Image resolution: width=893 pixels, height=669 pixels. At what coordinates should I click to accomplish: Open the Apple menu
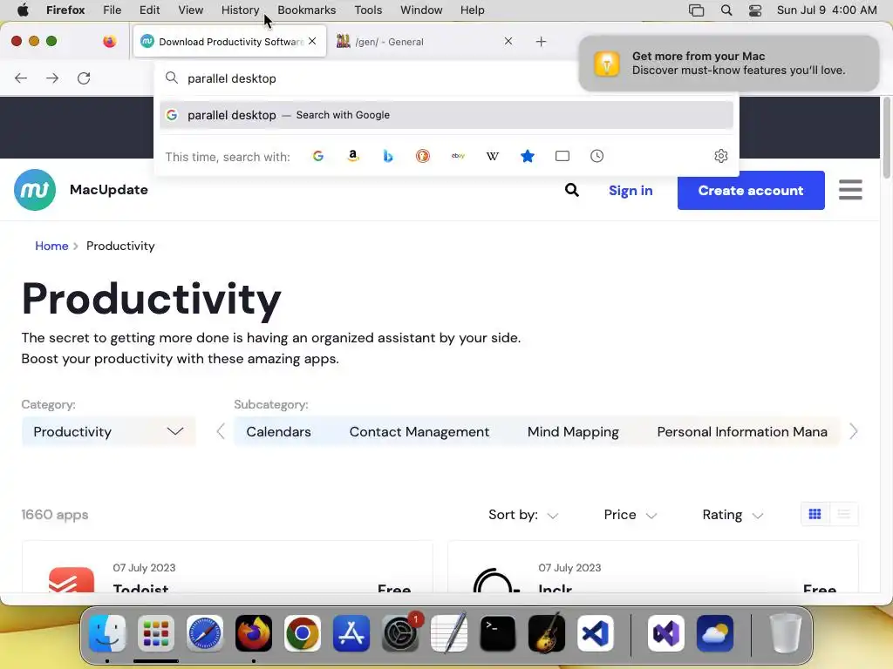23,10
